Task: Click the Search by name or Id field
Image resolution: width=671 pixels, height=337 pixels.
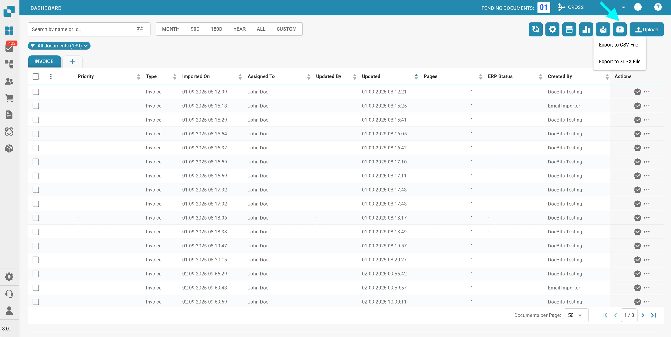Action: [82, 29]
